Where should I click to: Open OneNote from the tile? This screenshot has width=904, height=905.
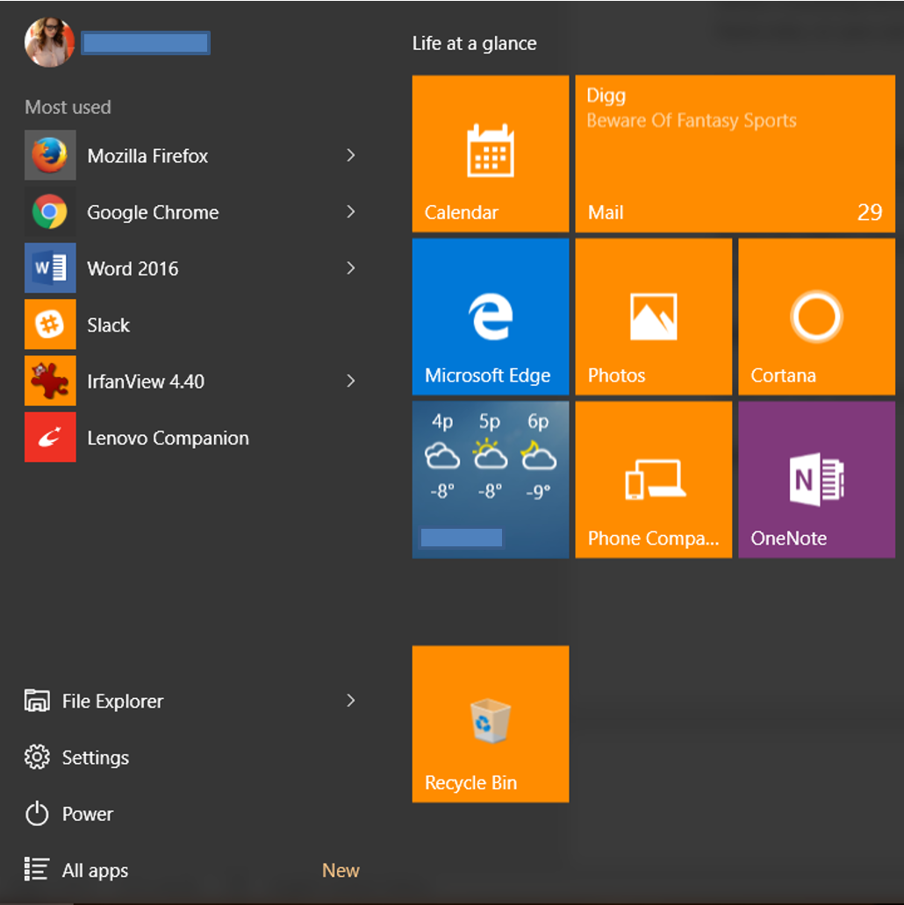point(816,480)
